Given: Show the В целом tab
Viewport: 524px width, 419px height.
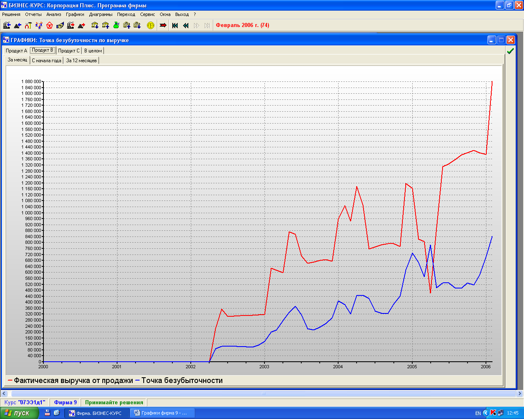Looking at the screenshot, I should tap(93, 51).
